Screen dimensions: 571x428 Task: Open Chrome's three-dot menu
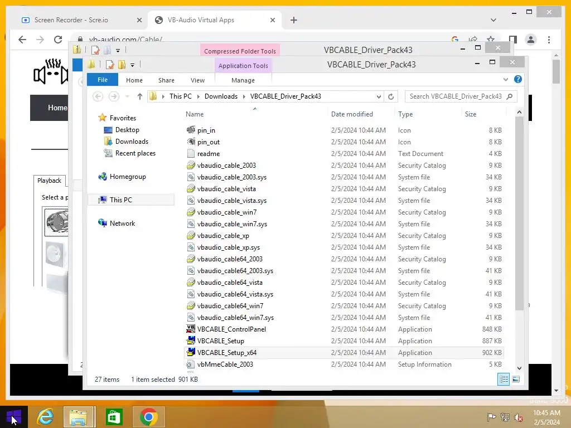549,40
